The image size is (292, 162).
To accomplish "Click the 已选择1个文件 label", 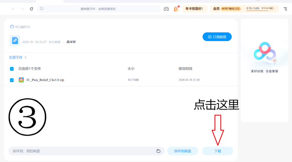I will (30, 69).
